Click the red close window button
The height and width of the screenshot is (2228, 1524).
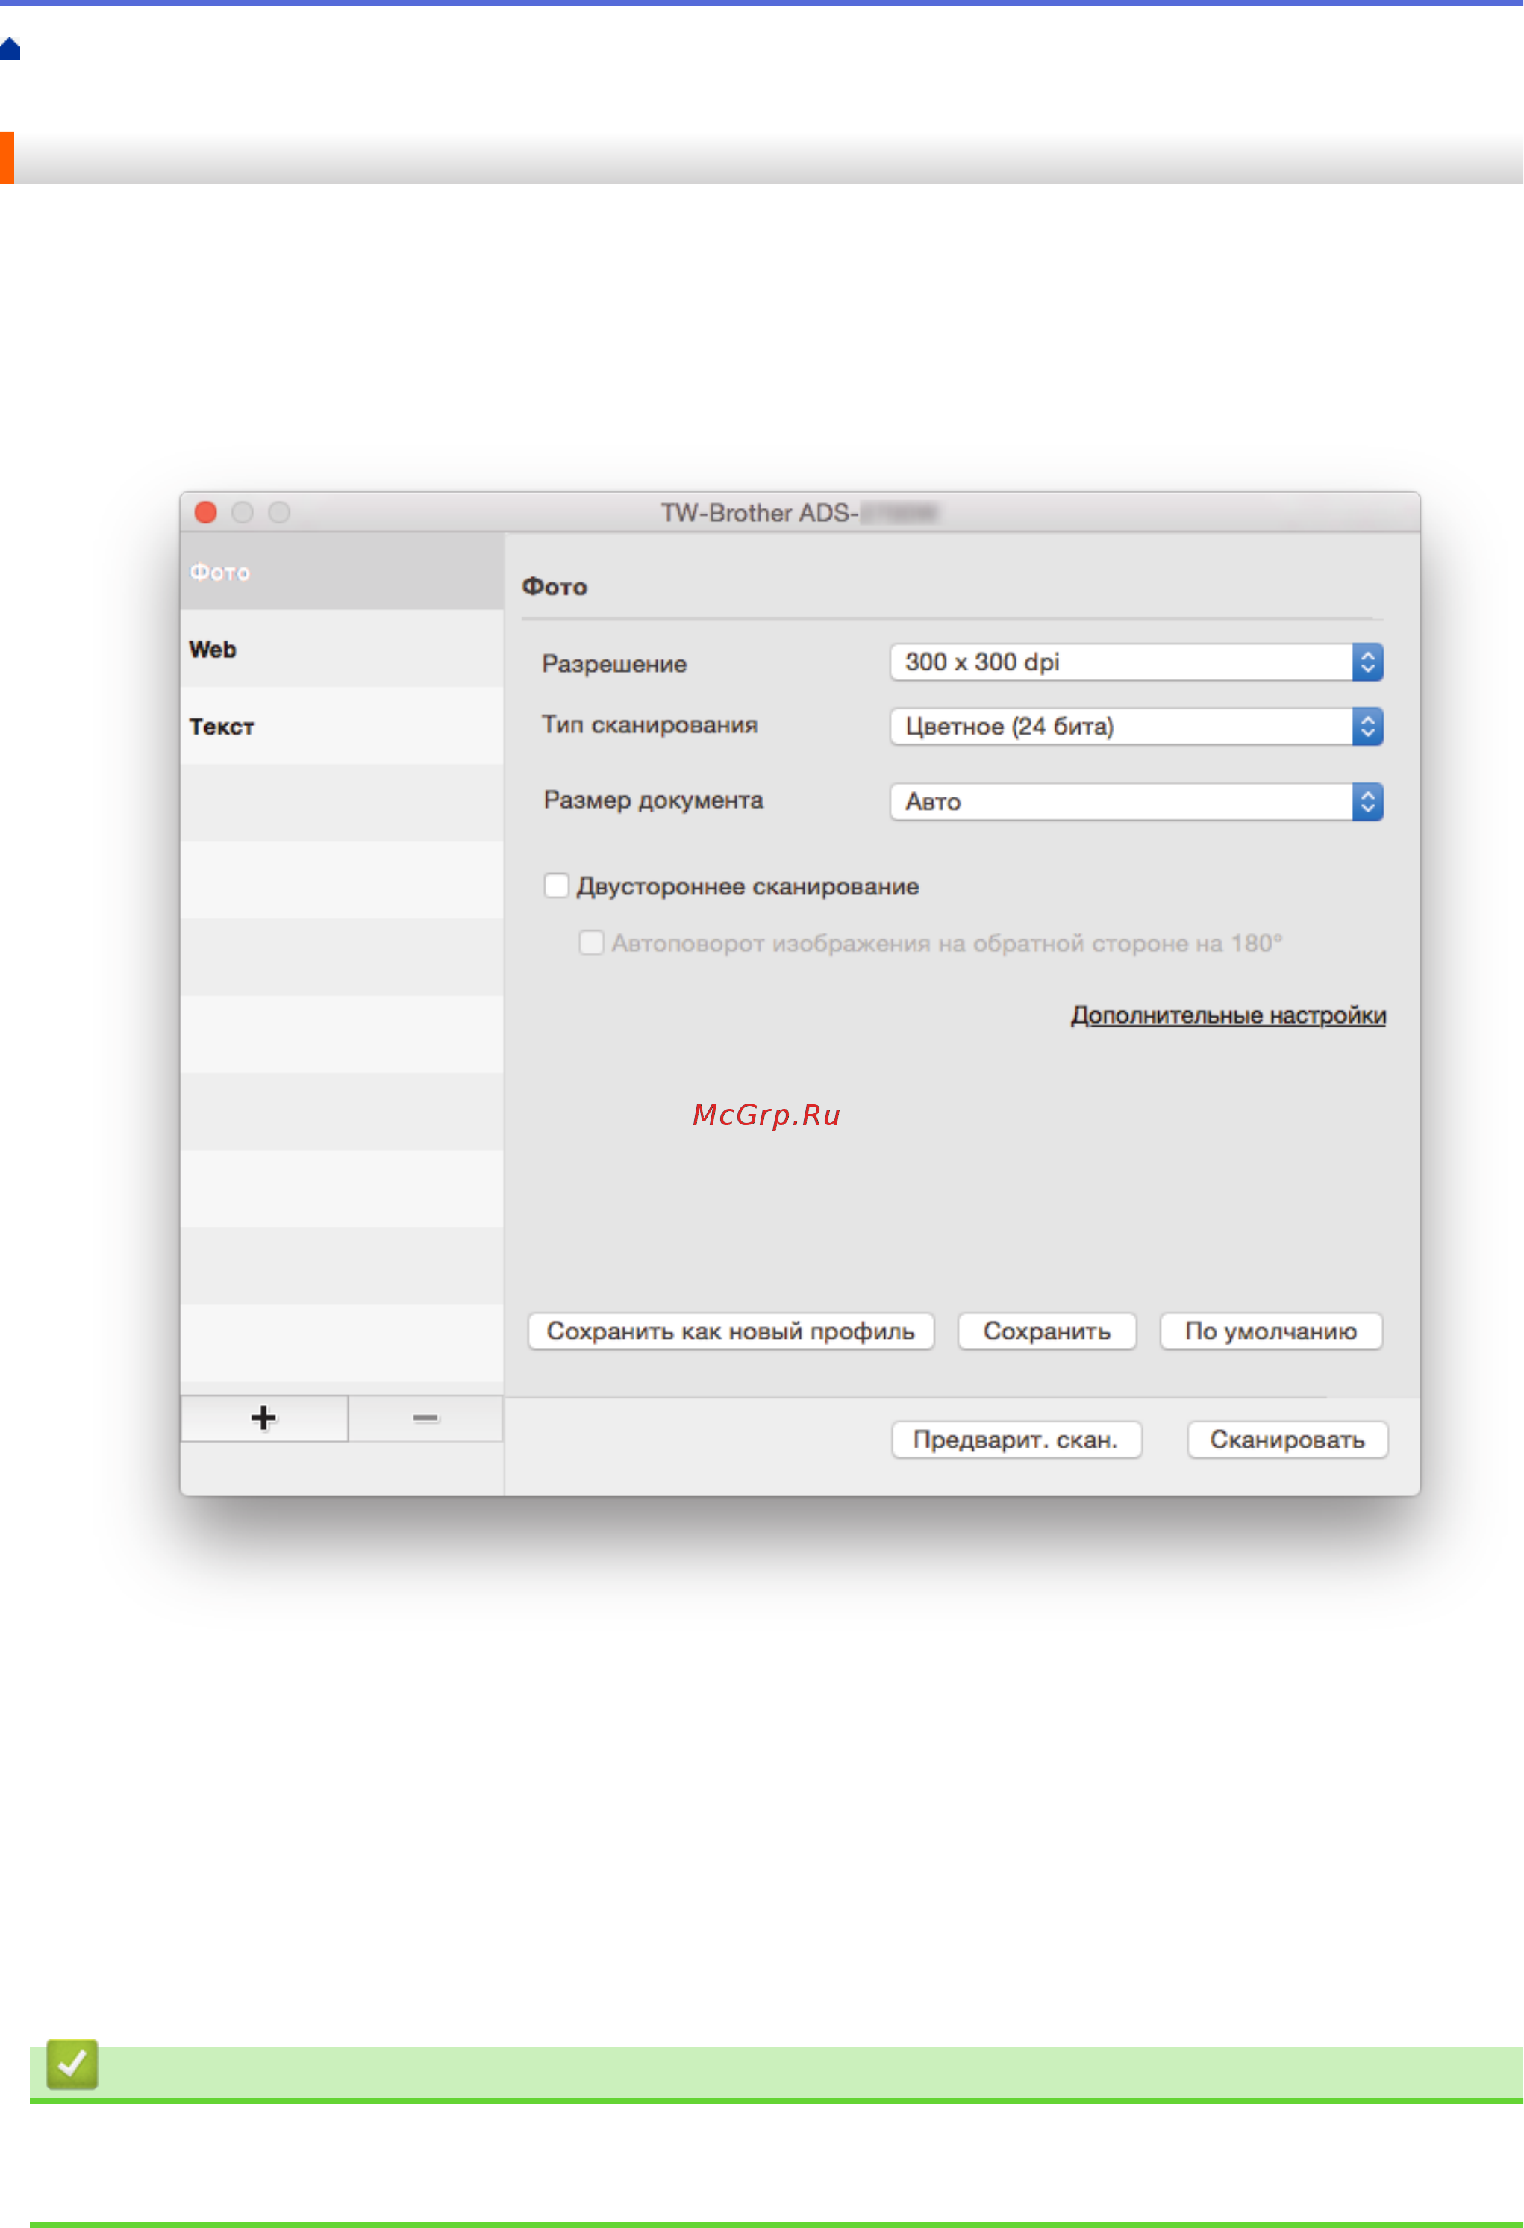point(205,513)
